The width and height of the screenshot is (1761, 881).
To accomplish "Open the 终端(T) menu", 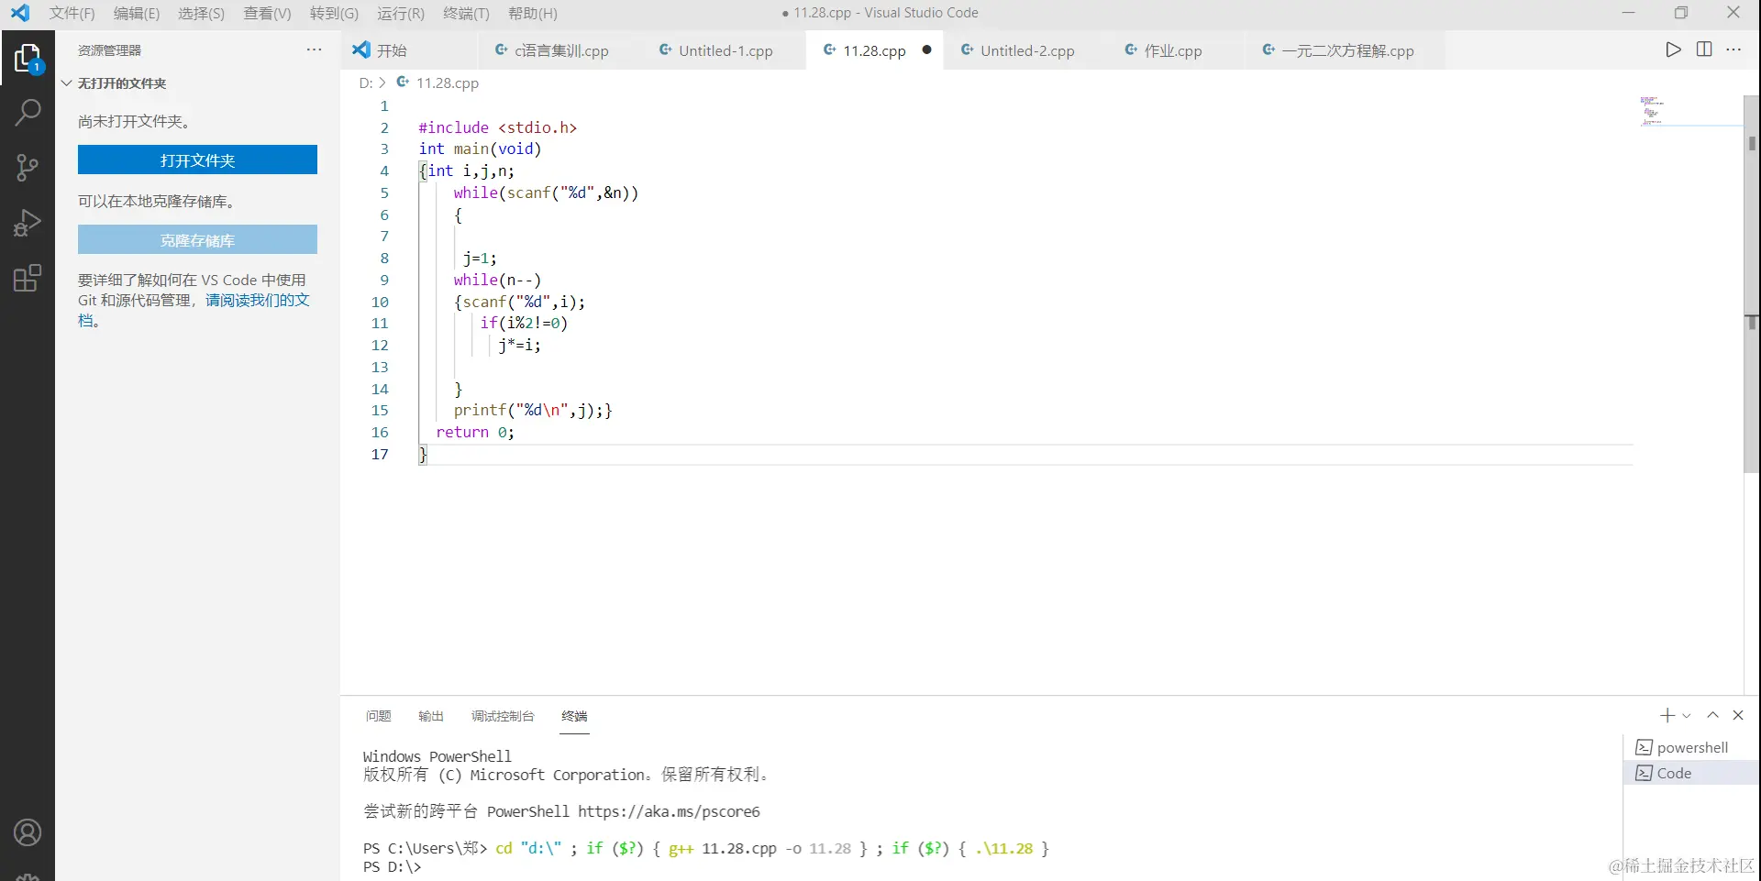I will 466,13.
